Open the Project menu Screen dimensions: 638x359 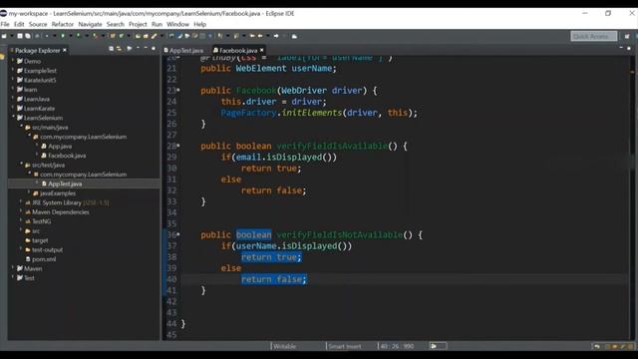click(138, 24)
